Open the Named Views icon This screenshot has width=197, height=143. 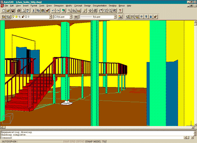(95, 10)
